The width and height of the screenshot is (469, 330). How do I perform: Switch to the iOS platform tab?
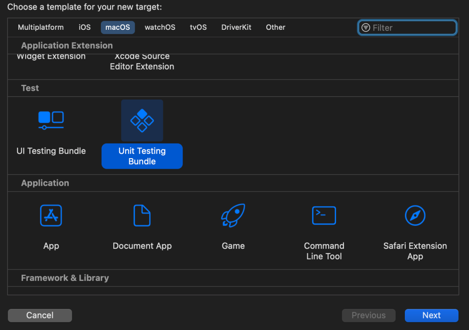(85, 27)
